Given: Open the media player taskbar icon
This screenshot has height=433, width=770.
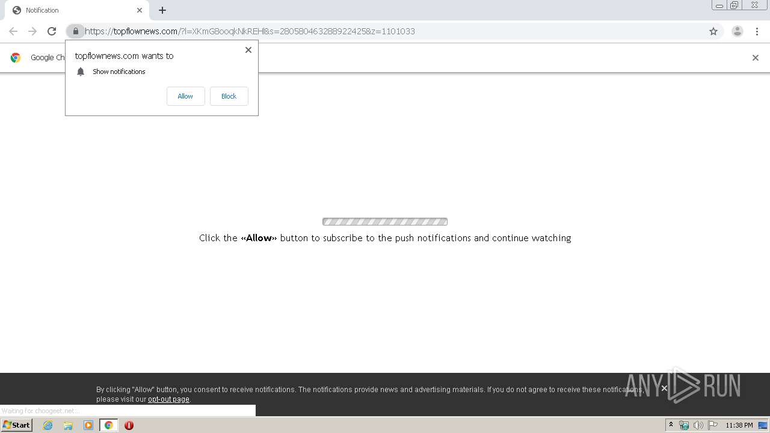Looking at the screenshot, I should 88,425.
